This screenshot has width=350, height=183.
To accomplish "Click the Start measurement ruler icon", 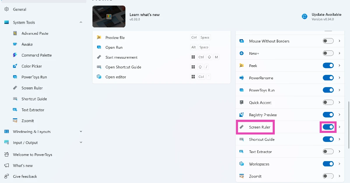I will pyautogui.click(x=99, y=57).
